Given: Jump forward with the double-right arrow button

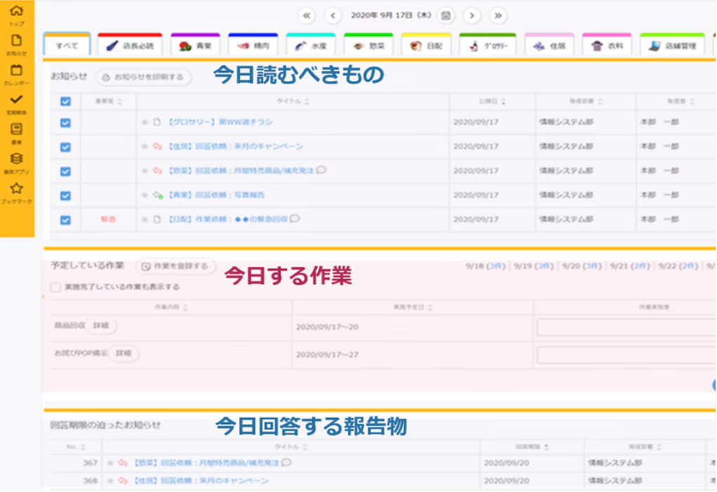Looking at the screenshot, I should [x=498, y=15].
